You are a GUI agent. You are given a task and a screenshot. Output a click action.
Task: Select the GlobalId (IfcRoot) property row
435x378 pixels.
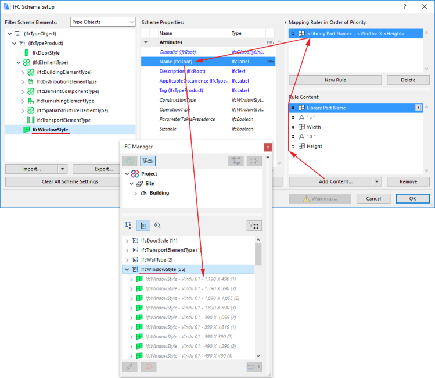208,52
